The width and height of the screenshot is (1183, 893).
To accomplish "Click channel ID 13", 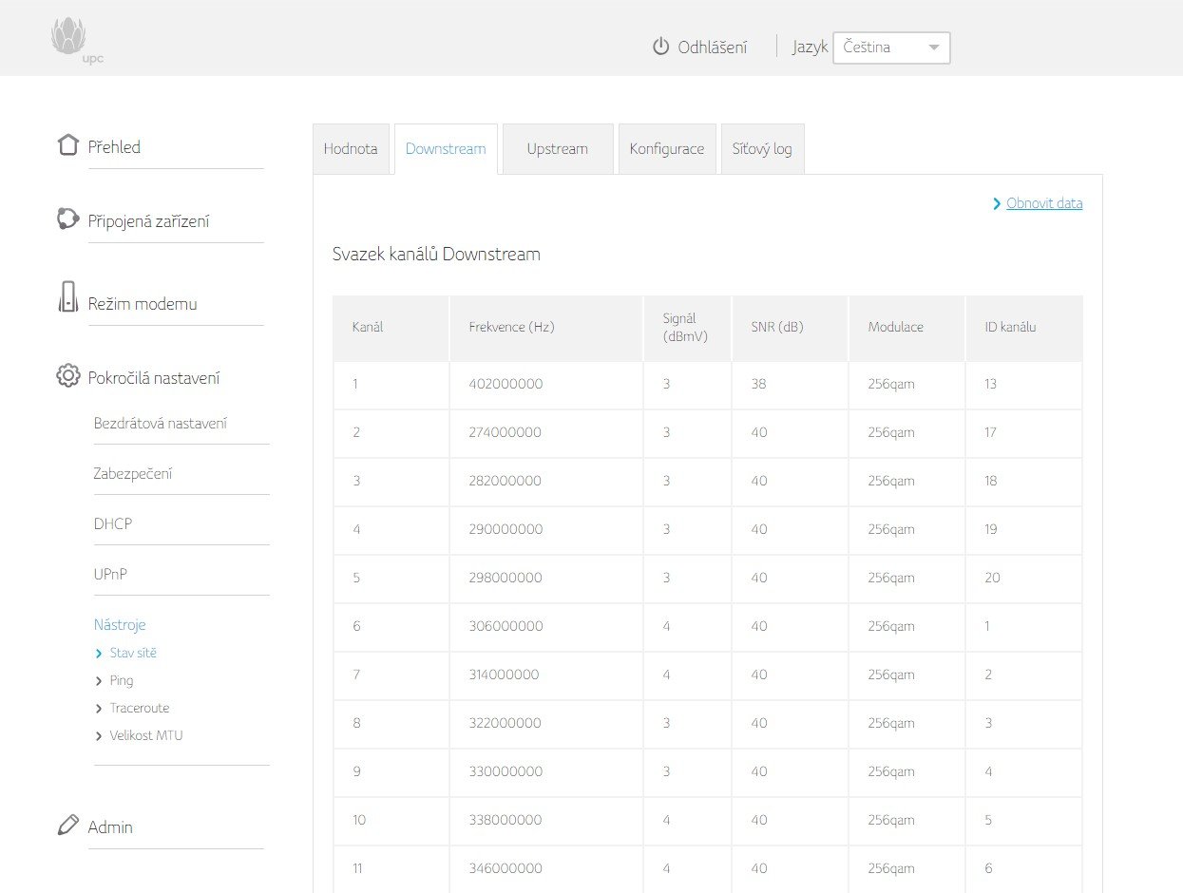I will point(991,385).
